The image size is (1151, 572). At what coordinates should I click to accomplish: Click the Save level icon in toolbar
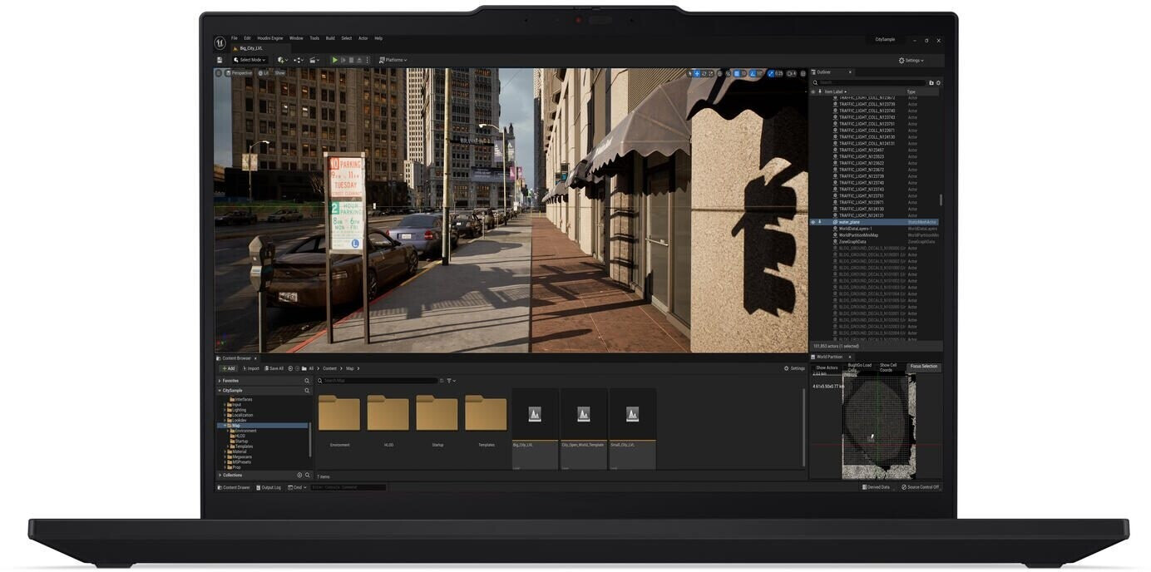coord(220,60)
